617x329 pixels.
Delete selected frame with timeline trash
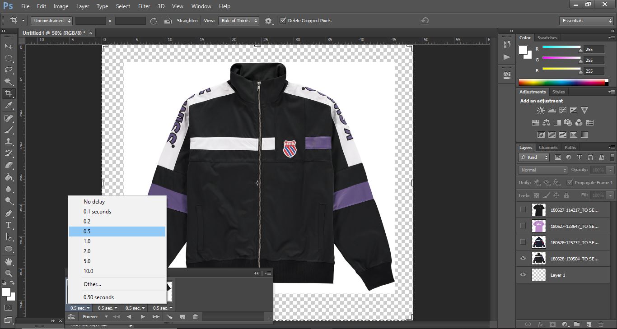(x=195, y=317)
